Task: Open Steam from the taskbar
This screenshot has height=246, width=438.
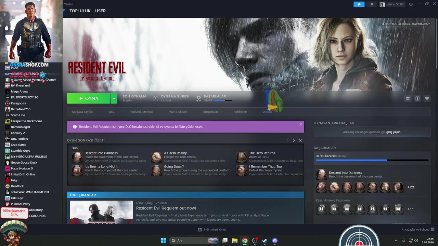Action: pyautogui.click(x=265, y=241)
